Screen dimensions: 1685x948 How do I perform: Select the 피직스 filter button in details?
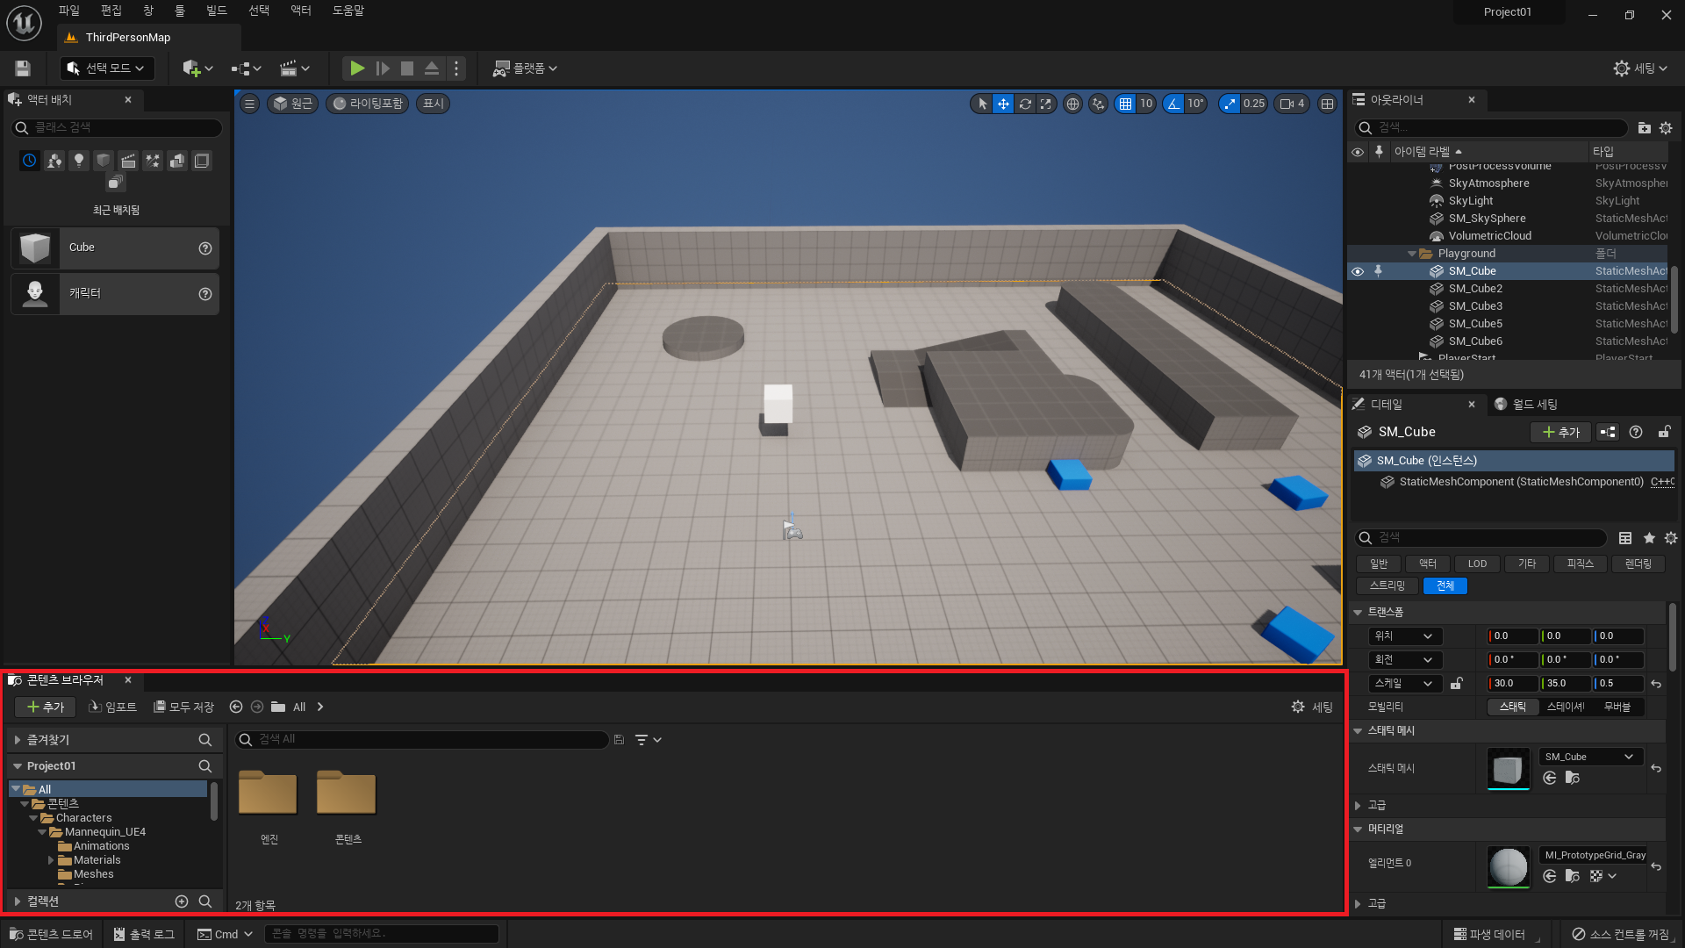(1580, 564)
